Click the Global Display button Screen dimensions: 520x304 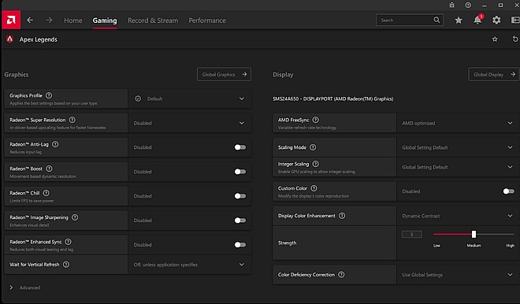pyautogui.click(x=494, y=74)
